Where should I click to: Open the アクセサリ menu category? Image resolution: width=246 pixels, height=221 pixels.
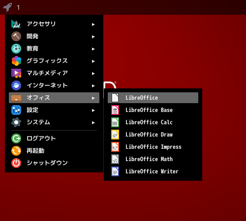(x=54, y=24)
